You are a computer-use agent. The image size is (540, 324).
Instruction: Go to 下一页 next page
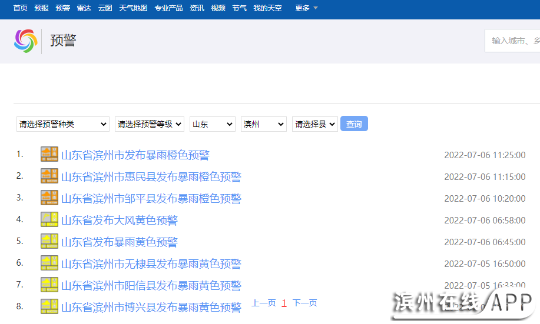pyautogui.click(x=304, y=303)
